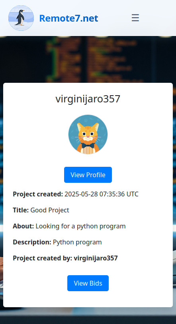Select the virginijaro357 heading at card top
Viewport: 176px width, 324px height.
click(x=88, y=99)
